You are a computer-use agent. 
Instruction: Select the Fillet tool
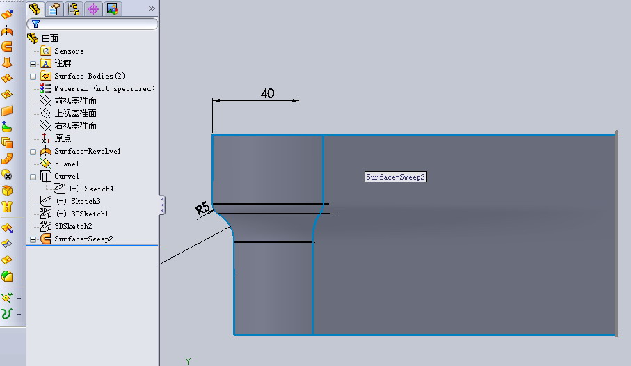point(7,276)
